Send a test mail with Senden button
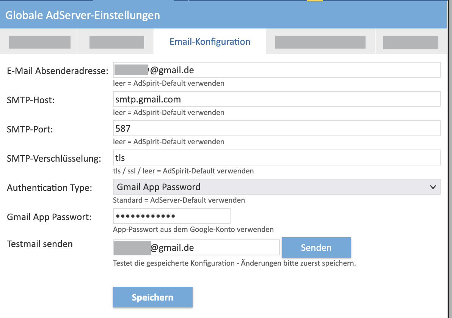Screen dimensions: 452x318 click(316, 247)
